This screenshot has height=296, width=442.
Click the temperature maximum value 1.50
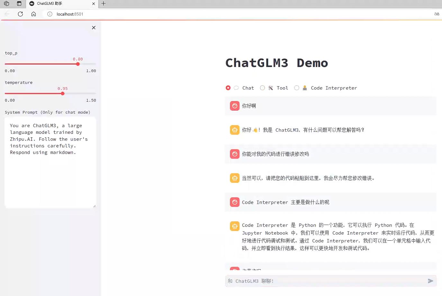(x=91, y=100)
